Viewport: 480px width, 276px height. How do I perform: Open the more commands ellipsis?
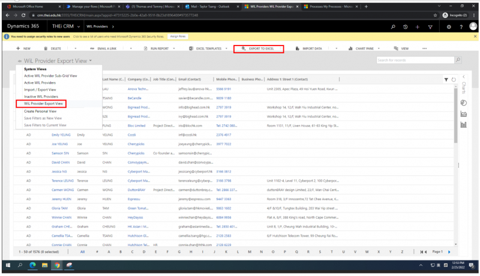(424, 48)
